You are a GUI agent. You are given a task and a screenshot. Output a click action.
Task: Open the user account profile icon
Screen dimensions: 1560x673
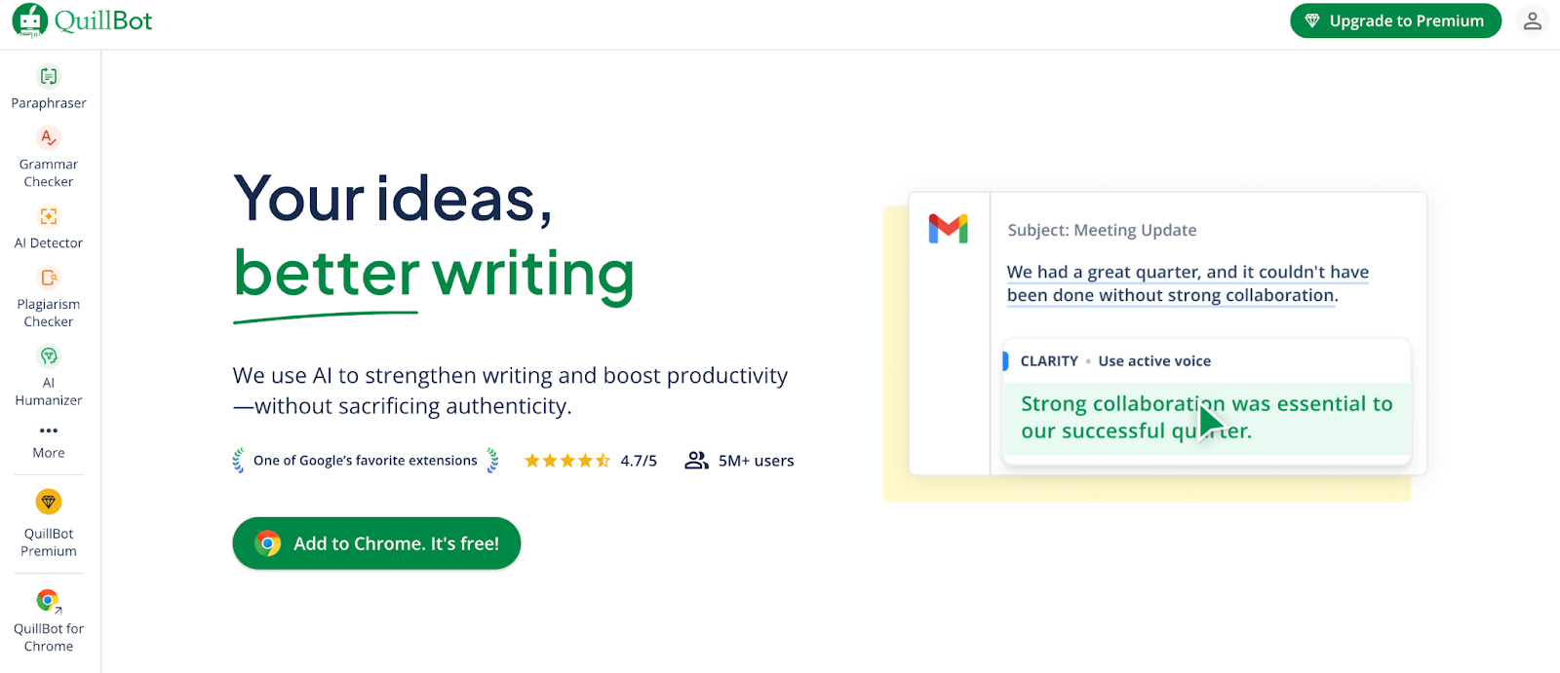tap(1532, 20)
